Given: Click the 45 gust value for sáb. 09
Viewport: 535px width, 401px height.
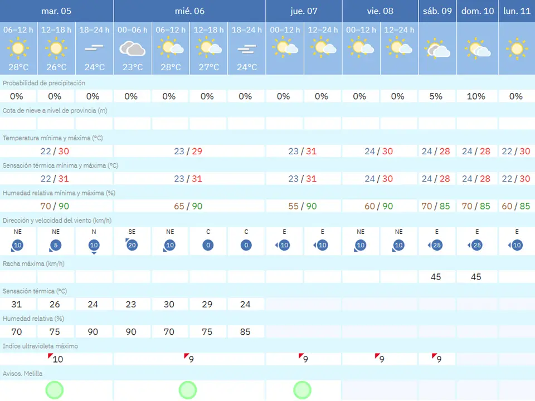Looking at the screenshot, I should pyautogui.click(x=436, y=277).
